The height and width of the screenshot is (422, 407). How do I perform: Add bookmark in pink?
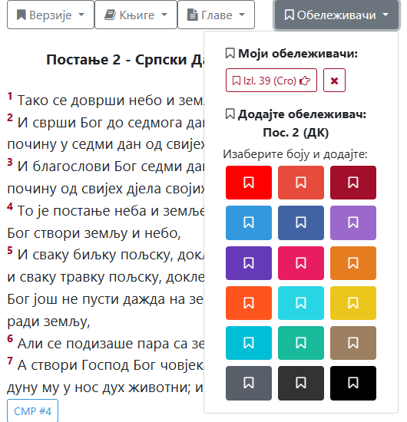tap(301, 263)
